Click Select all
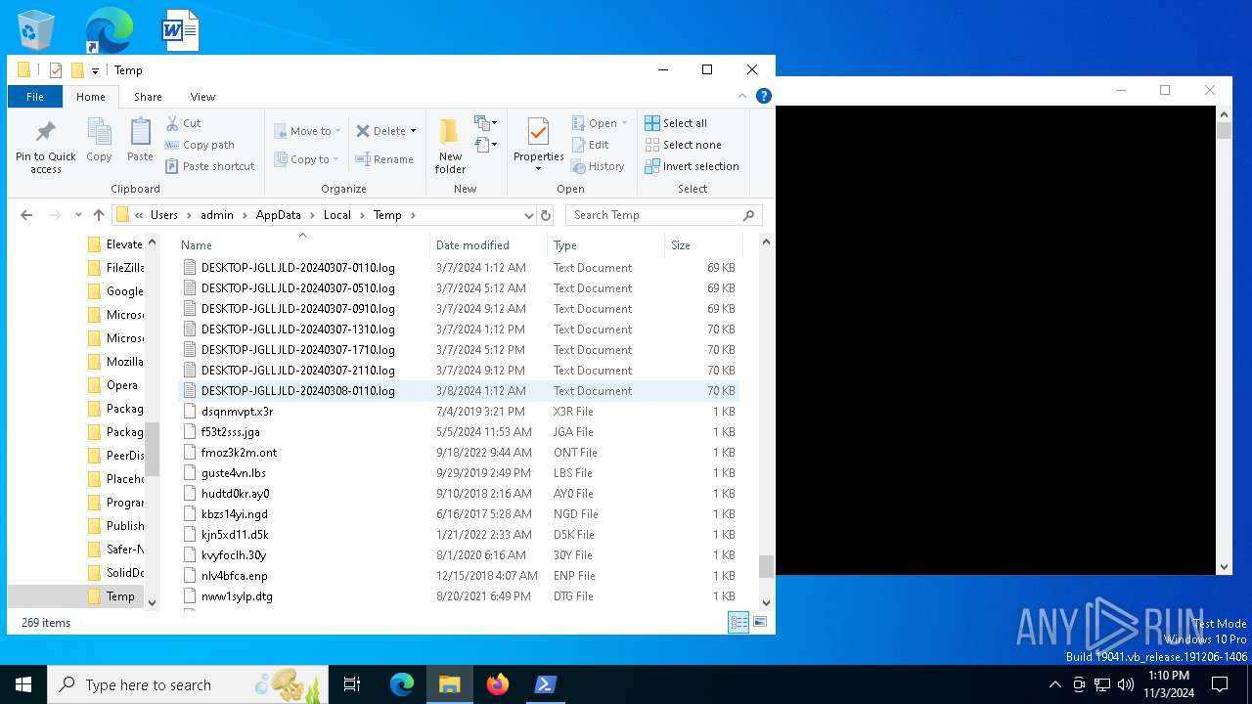Screen dimensions: 1252x704 click(x=676, y=123)
